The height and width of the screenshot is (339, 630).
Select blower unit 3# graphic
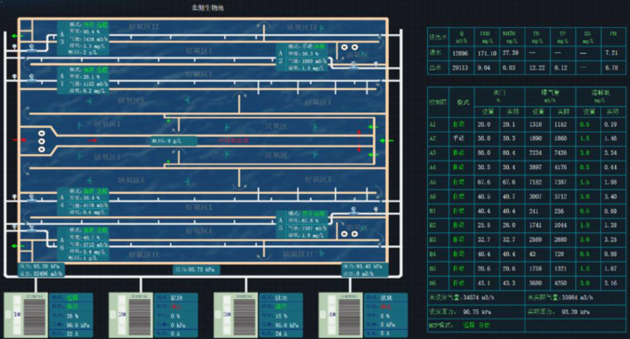235,315
